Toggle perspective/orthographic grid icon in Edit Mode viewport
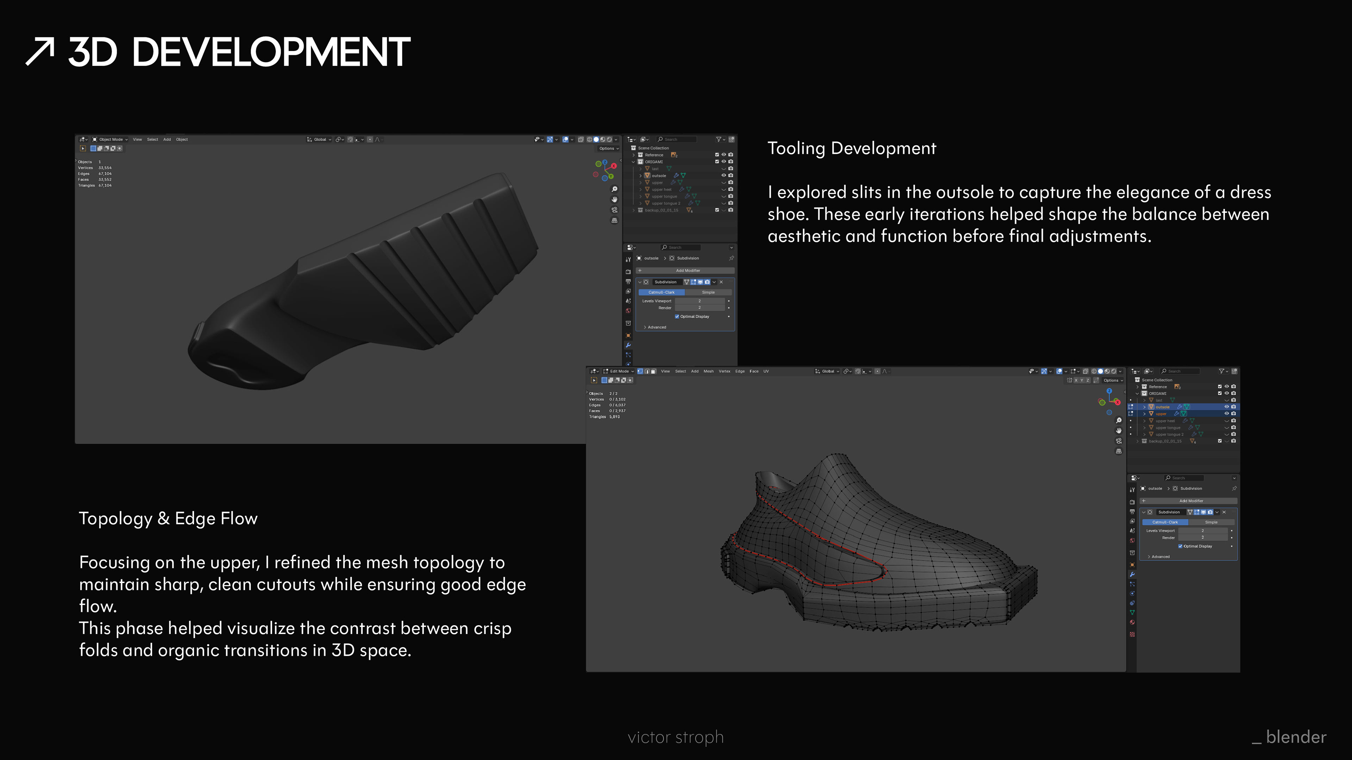 pos(1119,451)
